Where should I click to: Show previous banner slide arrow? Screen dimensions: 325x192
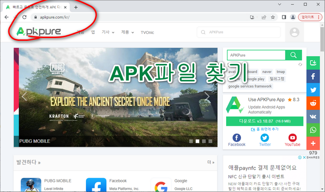point(24,96)
